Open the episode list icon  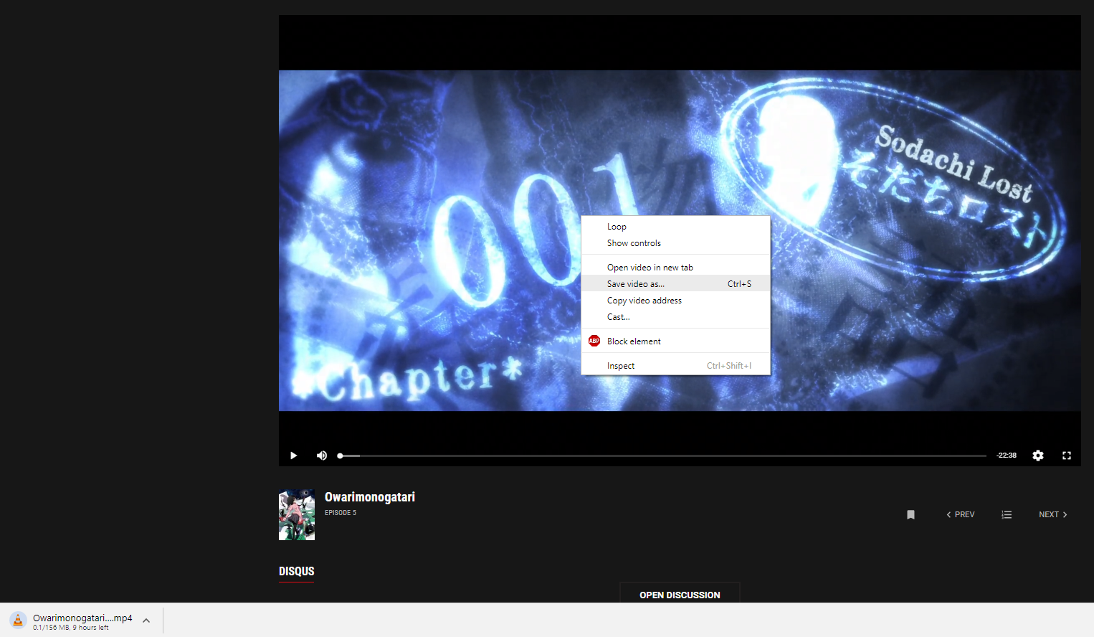click(x=1007, y=514)
